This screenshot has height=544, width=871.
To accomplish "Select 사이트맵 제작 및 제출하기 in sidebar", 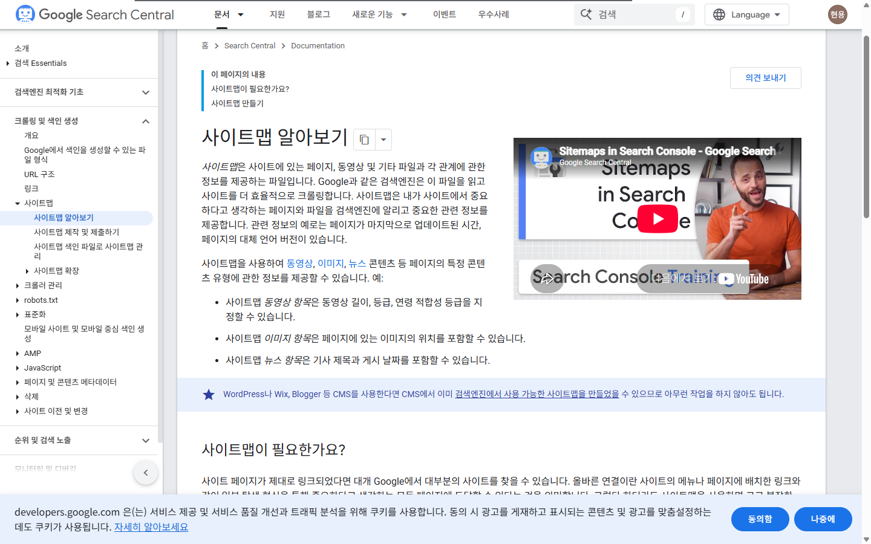I will [x=77, y=232].
